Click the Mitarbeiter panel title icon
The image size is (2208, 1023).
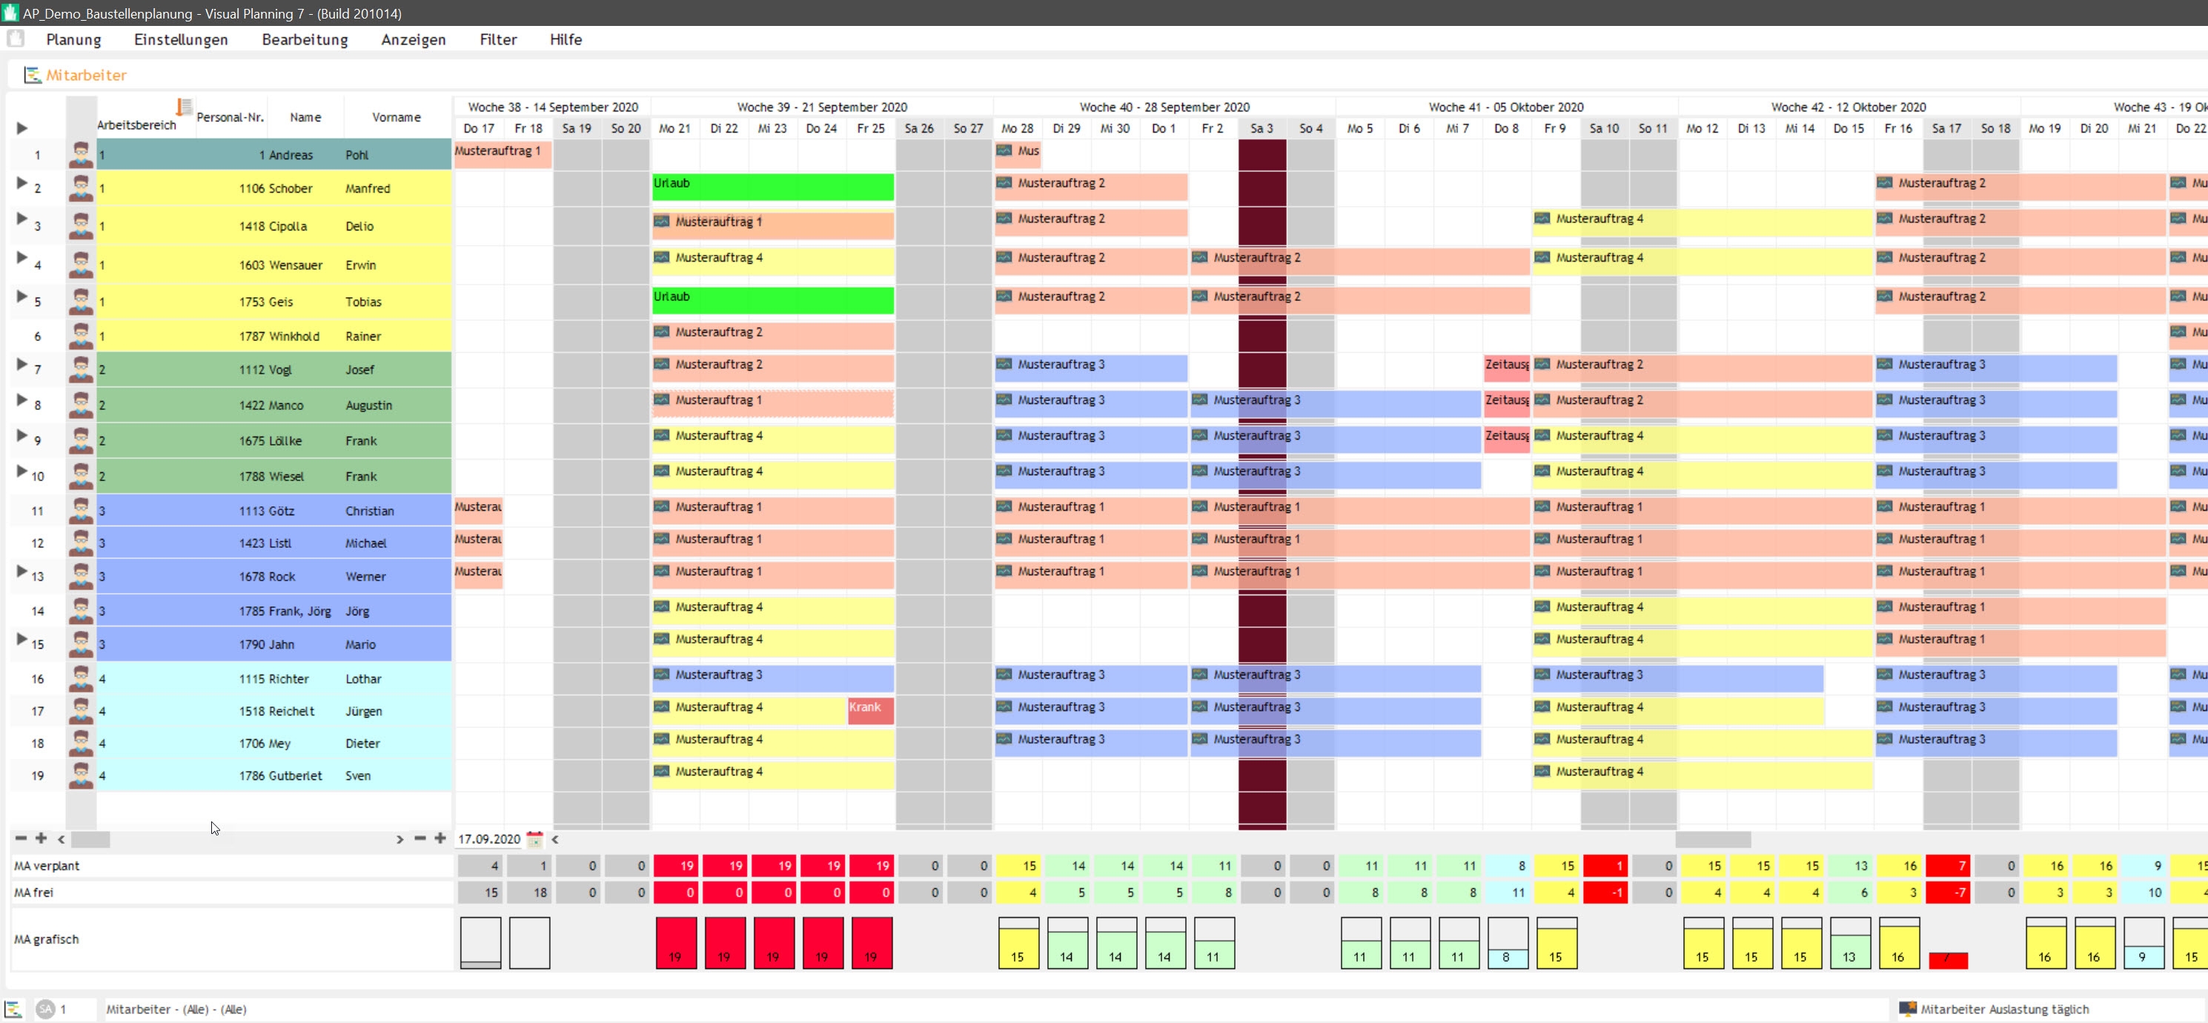point(33,76)
